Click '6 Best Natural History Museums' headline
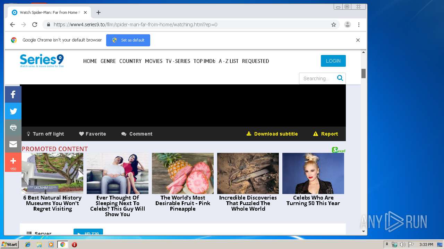Viewport: 444px width, 249px height. pos(52,203)
